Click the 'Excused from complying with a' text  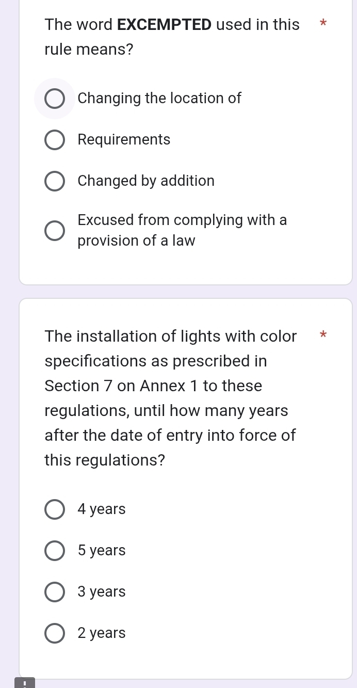[x=182, y=220]
